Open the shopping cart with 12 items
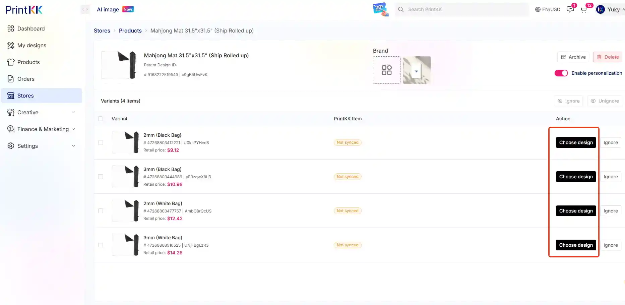Image resolution: width=625 pixels, height=305 pixels. point(584,10)
